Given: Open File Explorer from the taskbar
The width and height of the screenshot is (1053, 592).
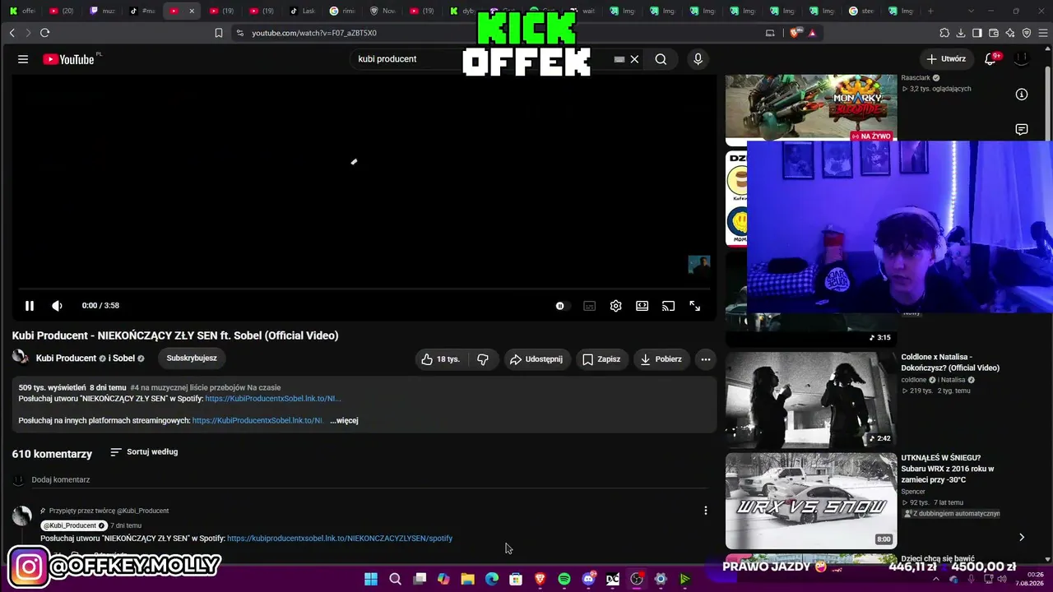Looking at the screenshot, I should point(467,579).
